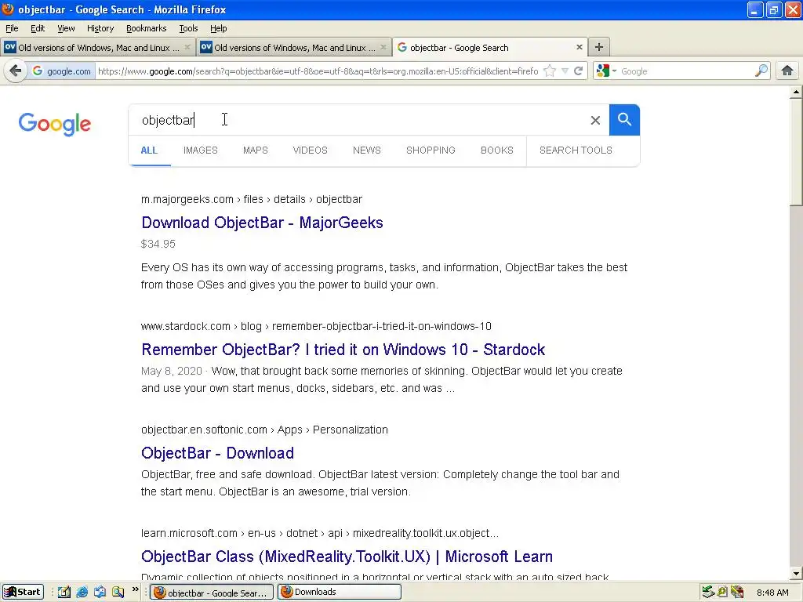The height and width of the screenshot is (602, 803).
Task: Click the objectbar search text field
Action: [358, 120]
